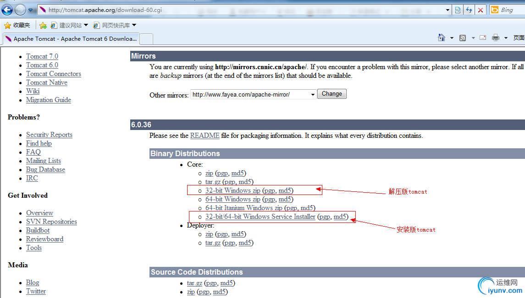Open the FAQ link
This screenshot has width=525, height=298.
[33, 152]
